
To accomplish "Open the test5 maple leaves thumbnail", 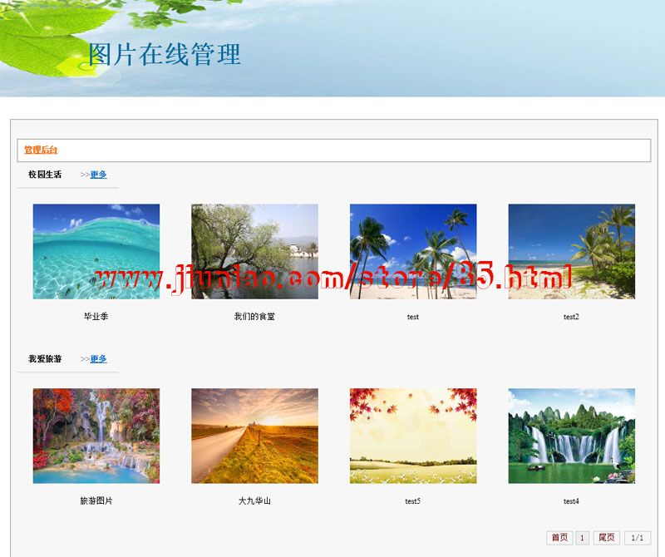I will (413, 436).
